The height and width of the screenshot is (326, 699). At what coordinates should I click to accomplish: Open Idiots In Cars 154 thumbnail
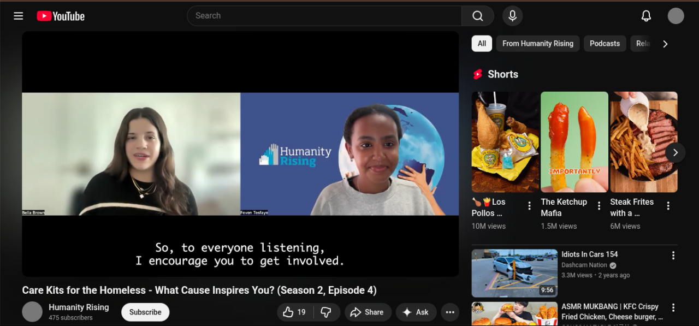(x=514, y=273)
